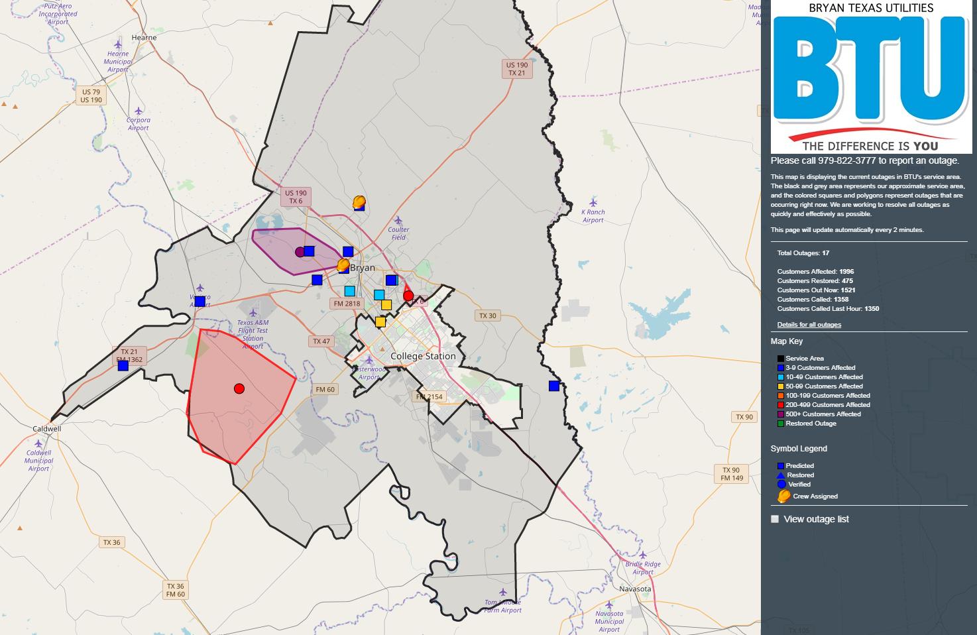Click the BTU Bryan Texas Utilities logo

[x=871, y=77]
